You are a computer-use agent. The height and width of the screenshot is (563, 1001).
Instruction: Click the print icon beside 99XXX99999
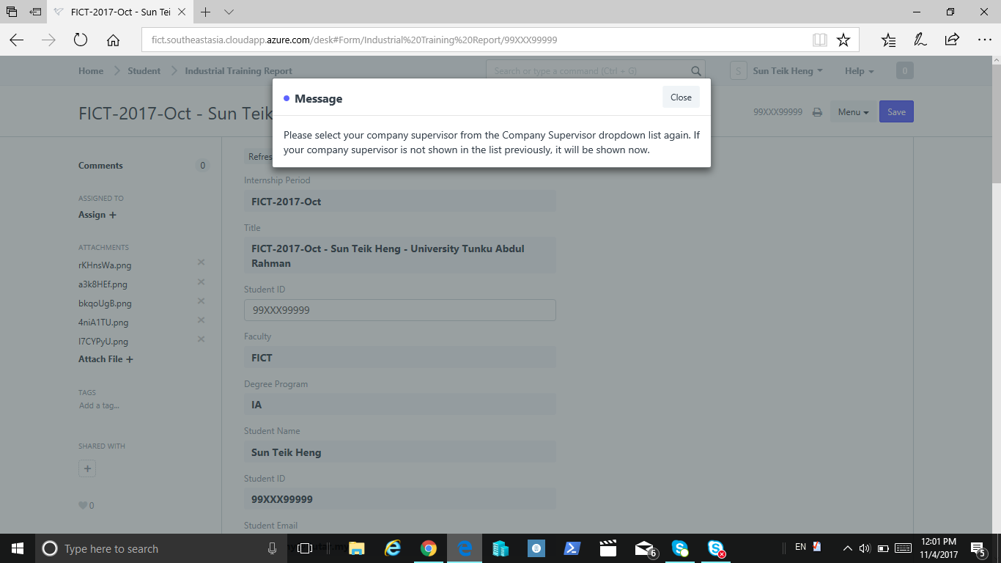(817, 112)
